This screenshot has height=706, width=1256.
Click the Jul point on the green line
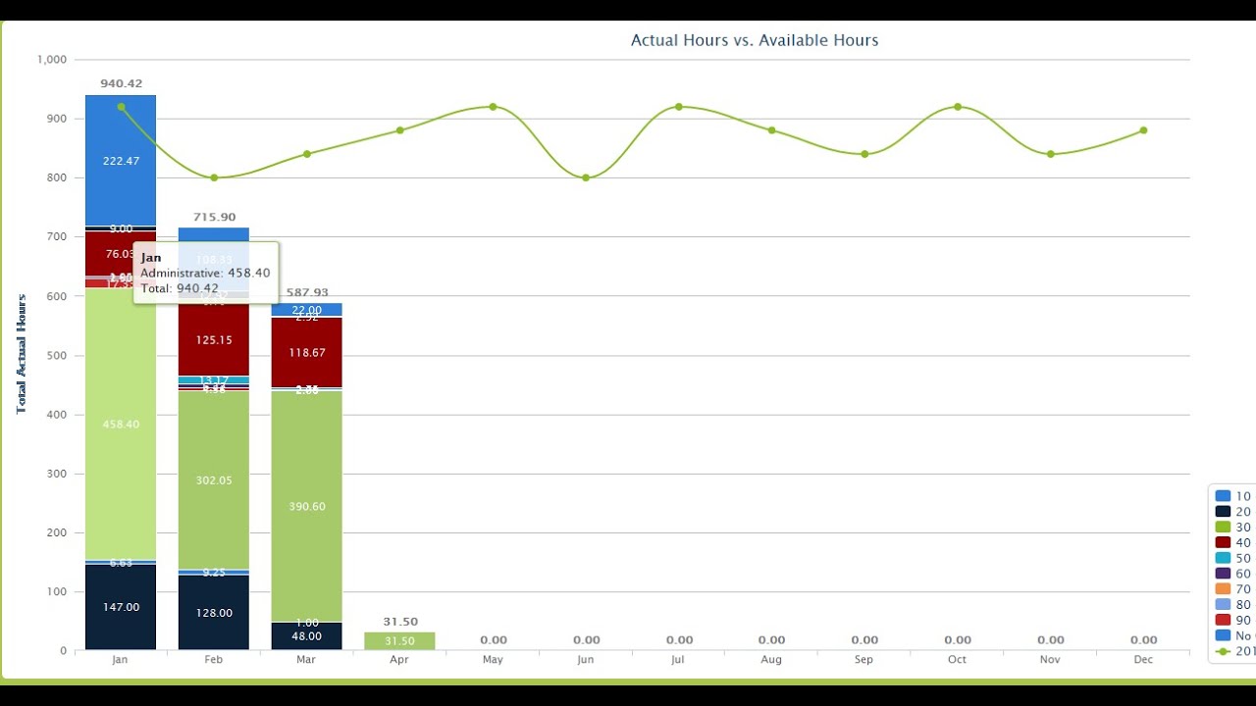[678, 107]
